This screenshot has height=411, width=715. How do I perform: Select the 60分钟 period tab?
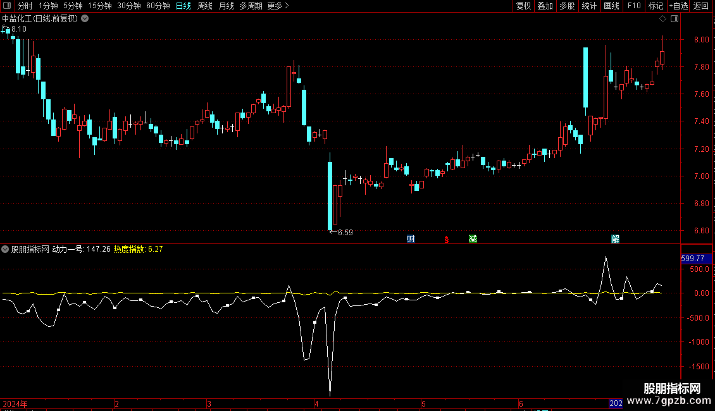tap(158, 6)
